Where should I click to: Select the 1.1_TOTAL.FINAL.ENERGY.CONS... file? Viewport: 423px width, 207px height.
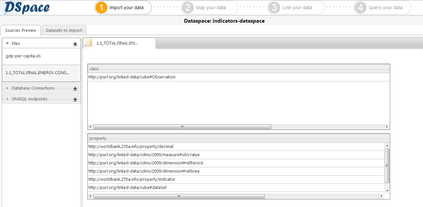coord(41,73)
